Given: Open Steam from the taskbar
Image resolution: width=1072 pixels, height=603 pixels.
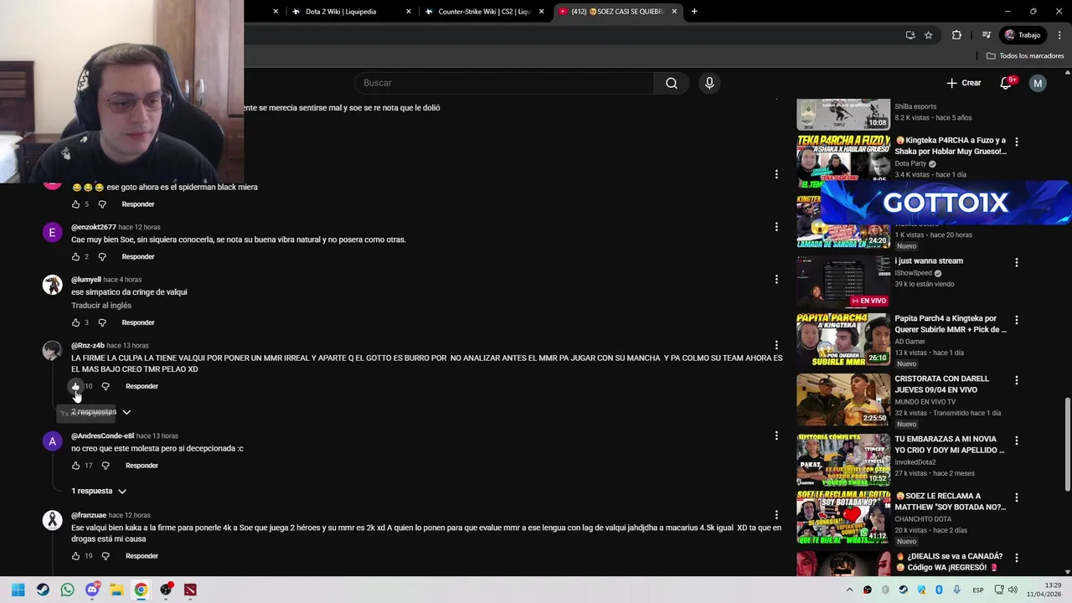Looking at the screenshot, I should 43,590.
